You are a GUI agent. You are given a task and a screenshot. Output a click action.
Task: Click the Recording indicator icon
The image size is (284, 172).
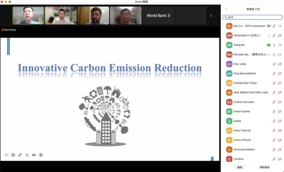[x=3, y=30]
